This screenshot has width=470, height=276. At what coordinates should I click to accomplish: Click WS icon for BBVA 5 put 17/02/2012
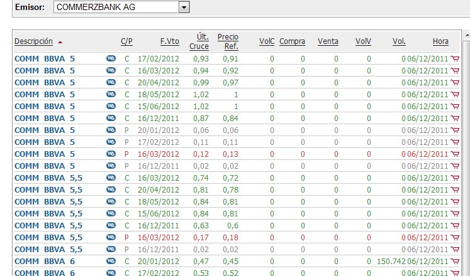(111, 142)
